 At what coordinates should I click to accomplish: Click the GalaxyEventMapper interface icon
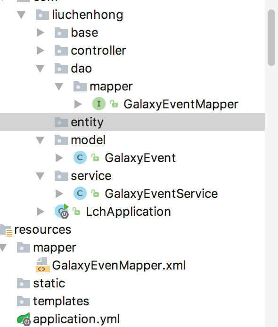click(99, 104)
